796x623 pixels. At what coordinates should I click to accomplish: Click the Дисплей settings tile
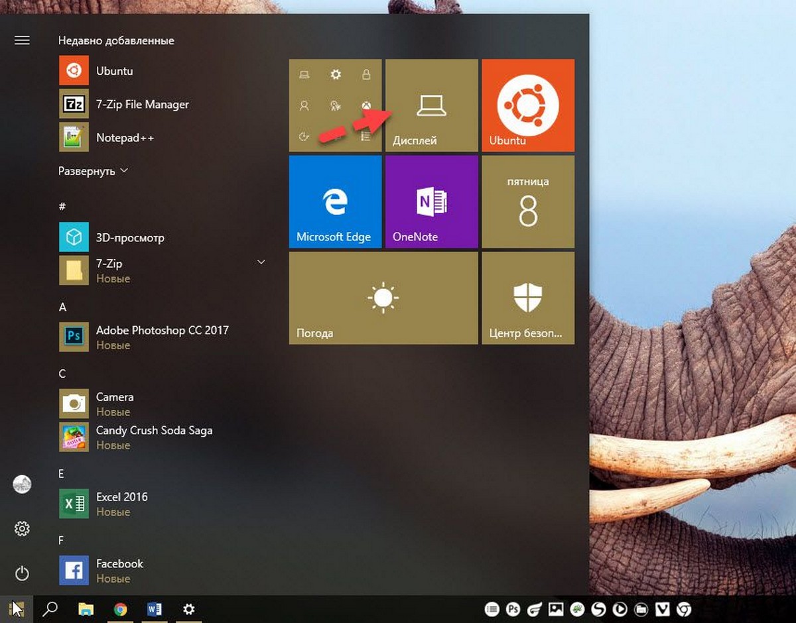432,105
